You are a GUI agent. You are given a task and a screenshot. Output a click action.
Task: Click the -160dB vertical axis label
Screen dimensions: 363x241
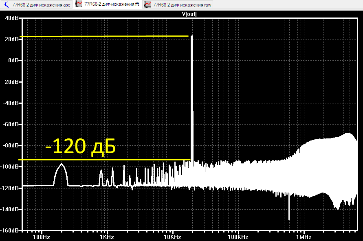pos(9,230)
